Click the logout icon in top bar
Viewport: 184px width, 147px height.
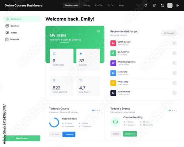pos(178,6)
